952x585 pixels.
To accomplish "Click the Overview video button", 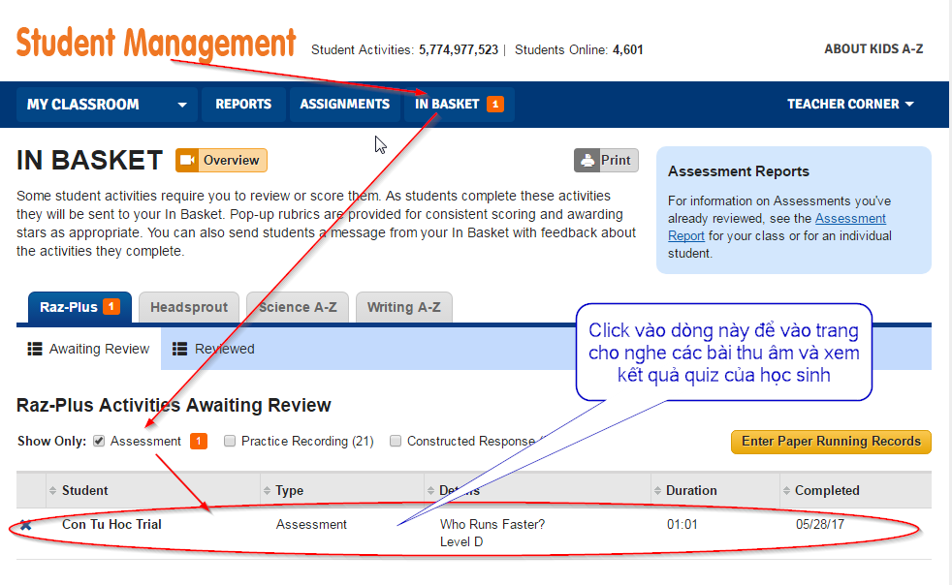I will pyautogui.click(x=221, y=160).
